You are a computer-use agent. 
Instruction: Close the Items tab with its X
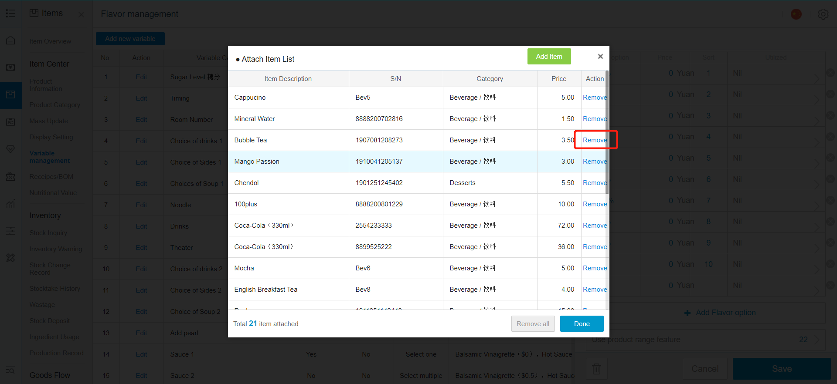tap(81, 14)
